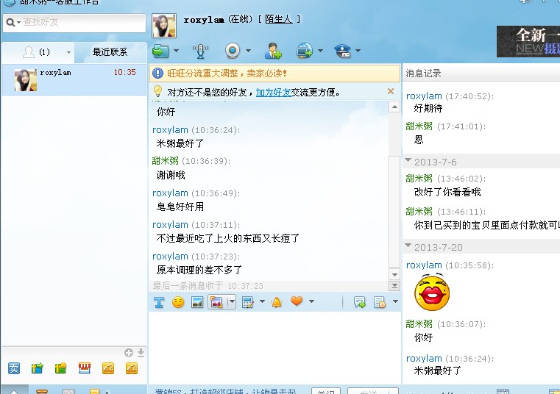Click the message 原本调理的差不多了
The width and height of the screenshot is (560, 394).
tap(199, 270)
